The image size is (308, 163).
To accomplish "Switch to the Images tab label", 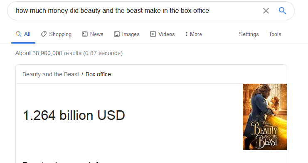I will click(x=131, y=34).
